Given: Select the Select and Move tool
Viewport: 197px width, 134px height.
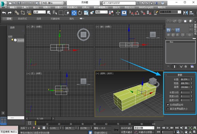Looking at the screenshot, I should point(74,13).
